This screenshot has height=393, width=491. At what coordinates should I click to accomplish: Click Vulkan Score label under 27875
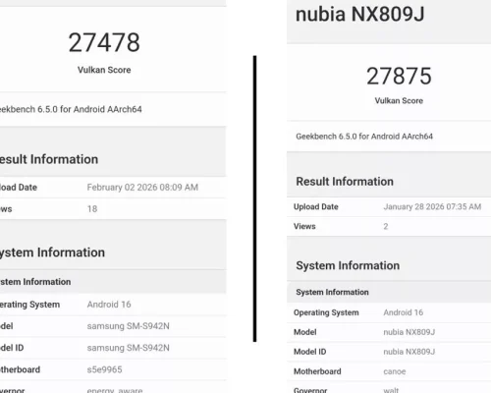coord(399,100)
